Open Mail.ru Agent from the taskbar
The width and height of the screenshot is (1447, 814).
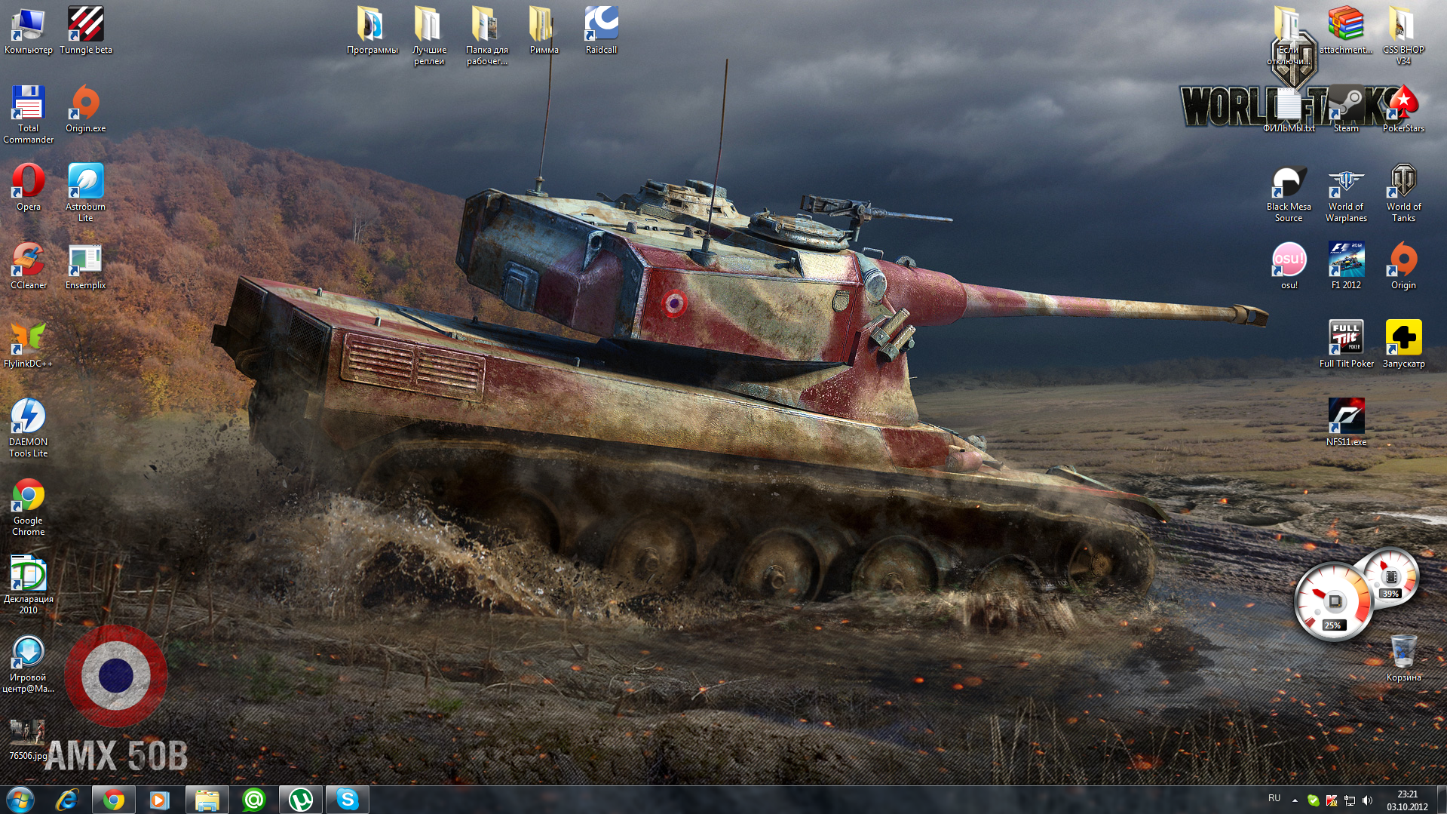pyautogui.click(x=254, y=800)
